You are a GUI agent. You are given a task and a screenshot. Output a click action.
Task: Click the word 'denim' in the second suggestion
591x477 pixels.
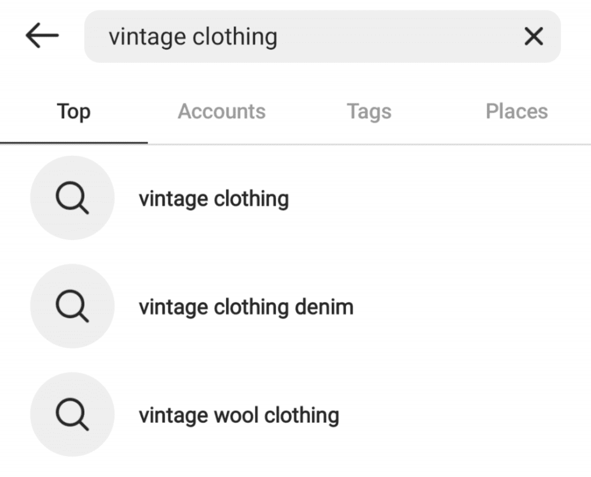tap(324, 307)
